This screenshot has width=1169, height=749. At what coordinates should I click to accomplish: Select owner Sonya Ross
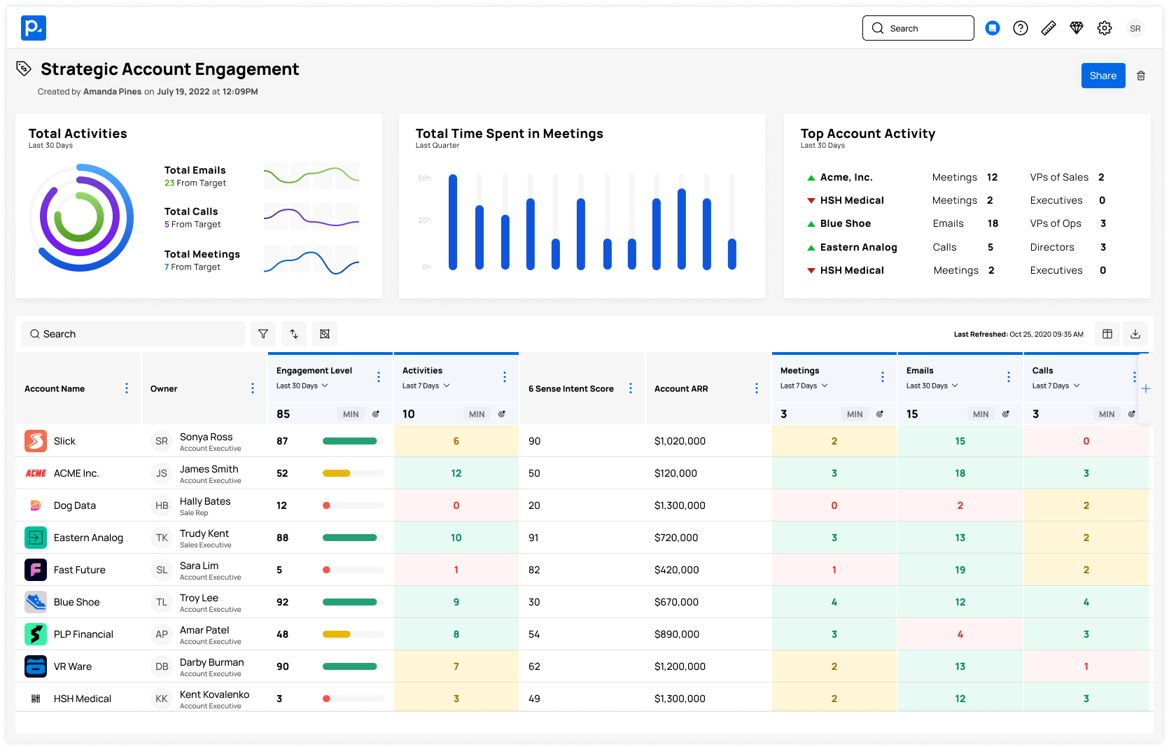206,437
